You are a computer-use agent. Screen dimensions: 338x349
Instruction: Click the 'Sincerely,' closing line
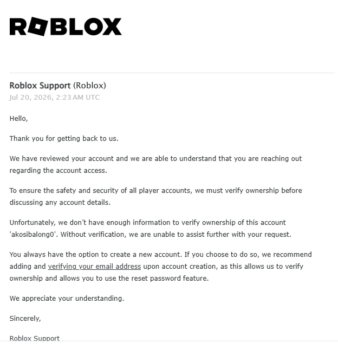(x=25, y=319)
